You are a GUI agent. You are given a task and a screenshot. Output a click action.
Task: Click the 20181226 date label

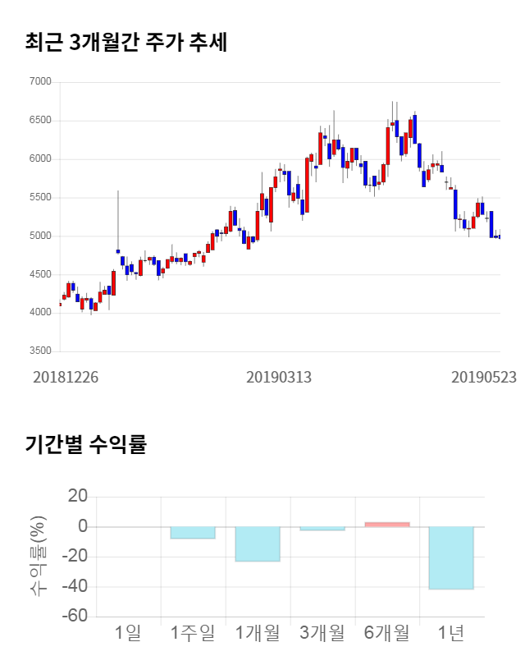click(x=66, y=377)
